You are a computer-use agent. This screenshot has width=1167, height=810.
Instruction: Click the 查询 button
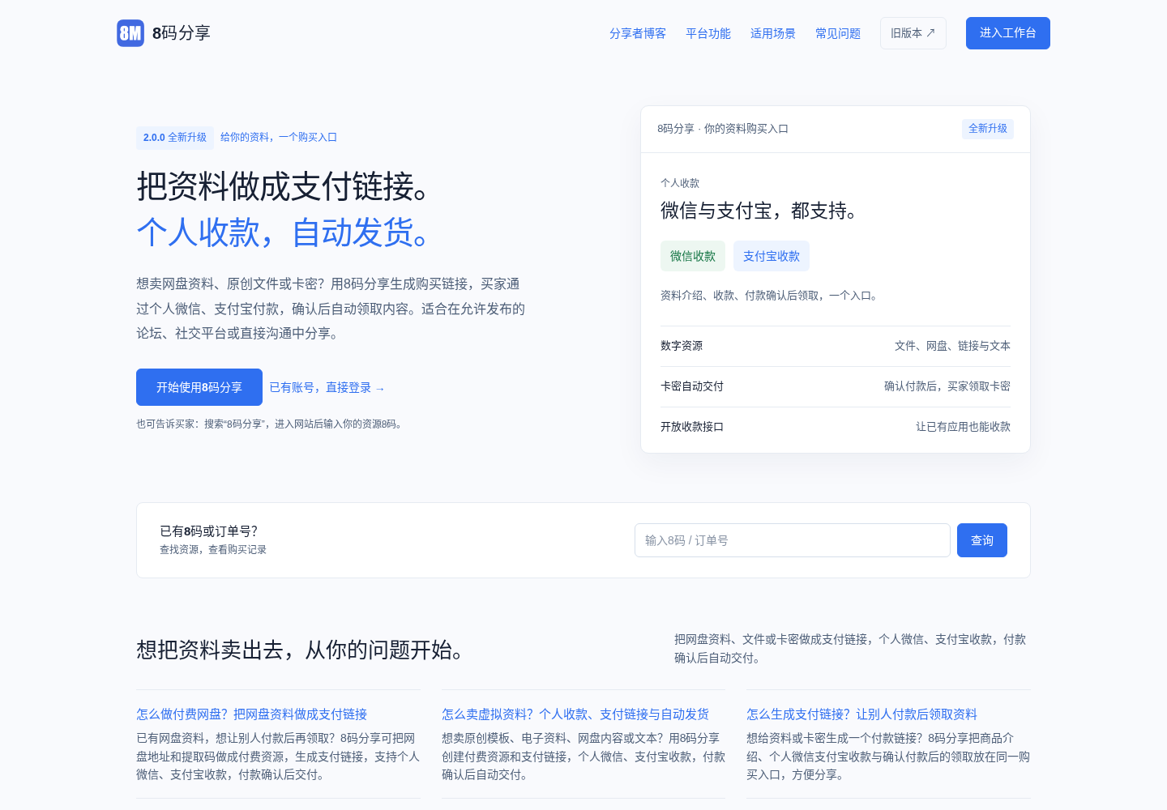pos(982,540)
